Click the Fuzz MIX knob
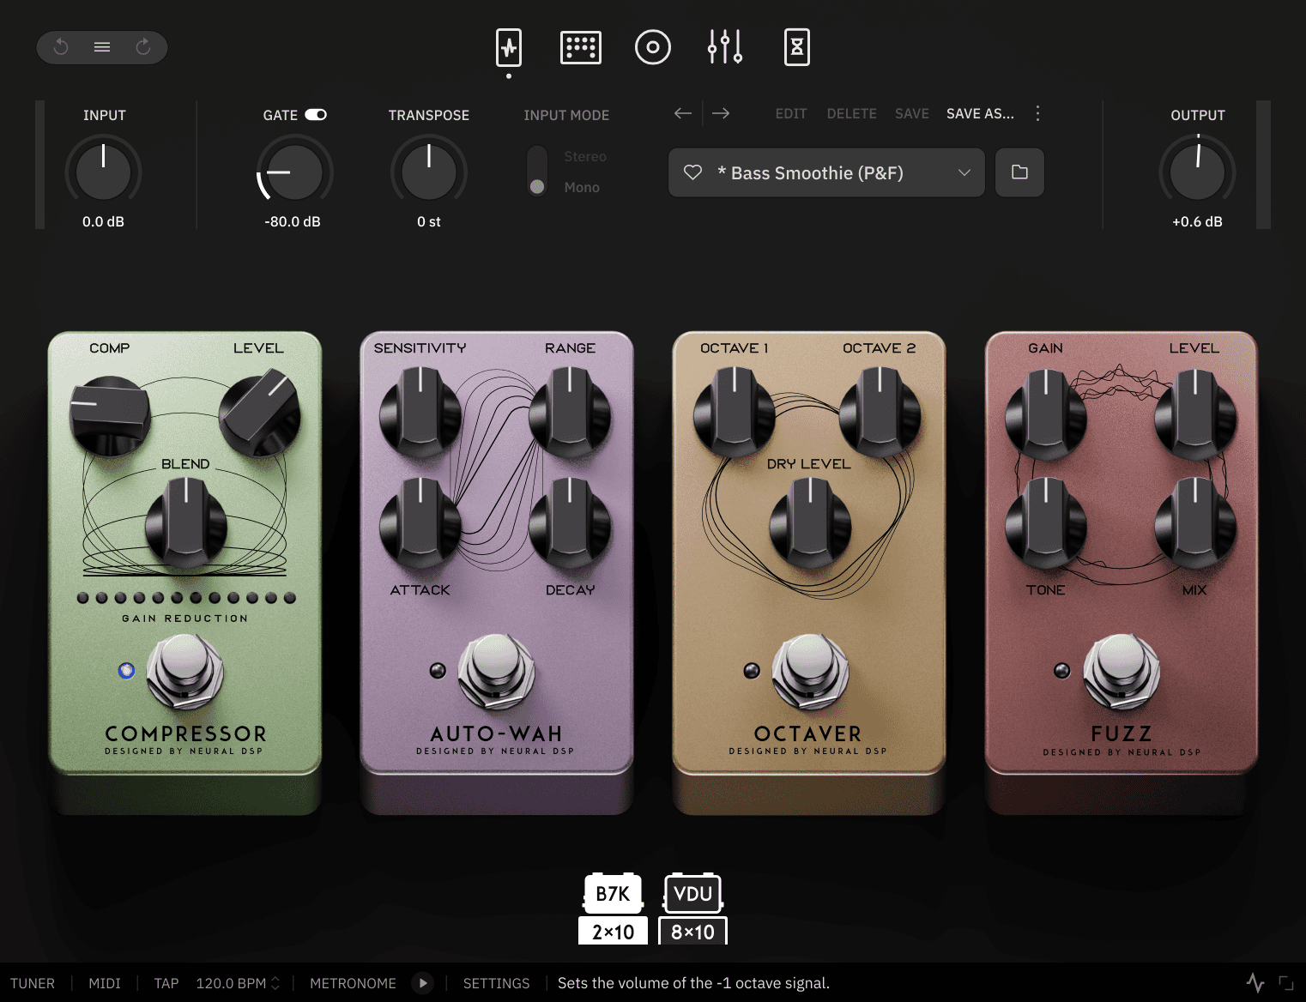The height and width of the screenshot is (1002, 1306). [x=1196, y=523]
